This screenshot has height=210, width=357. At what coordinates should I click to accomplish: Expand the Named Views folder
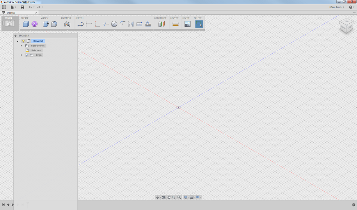pyautogui.click(x=21, y=46)
